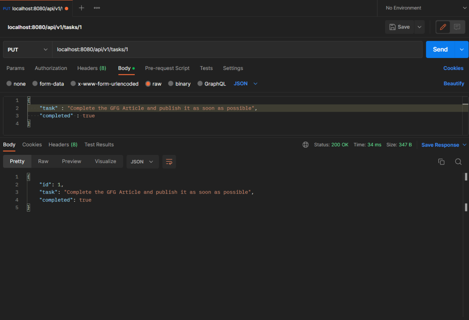469x320 pixels.
Task: Open a new request tab with plus icon
Action: (81, 8)
